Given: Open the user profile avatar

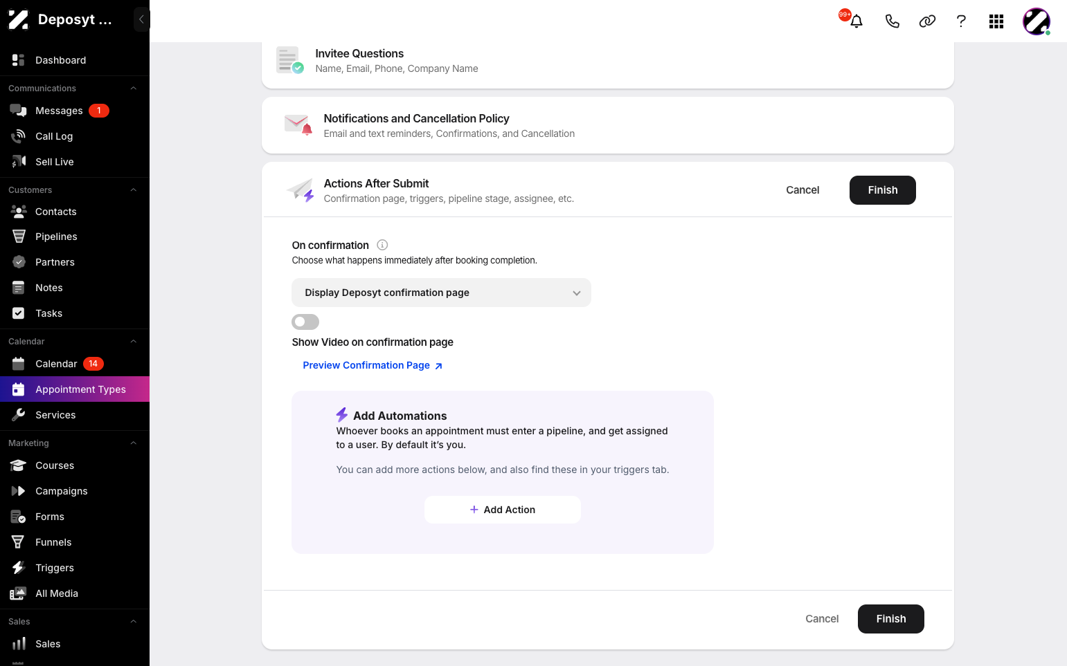Looking at the screenshot, I should click(x=1037, y=21).
